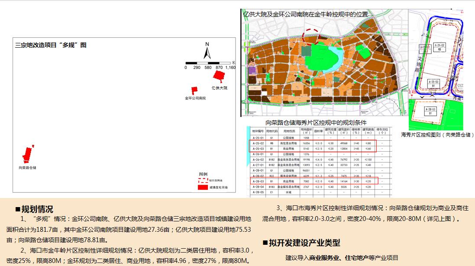Click the paragraph starting 3、海口市海秀片区
Viewport: 475px width, 266px height.
tap(365, 213)
